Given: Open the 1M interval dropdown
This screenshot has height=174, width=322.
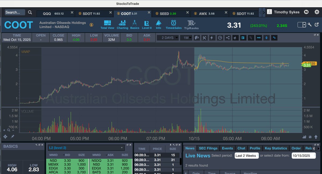Looking at the screenshot, I should (x=186, y=38).
